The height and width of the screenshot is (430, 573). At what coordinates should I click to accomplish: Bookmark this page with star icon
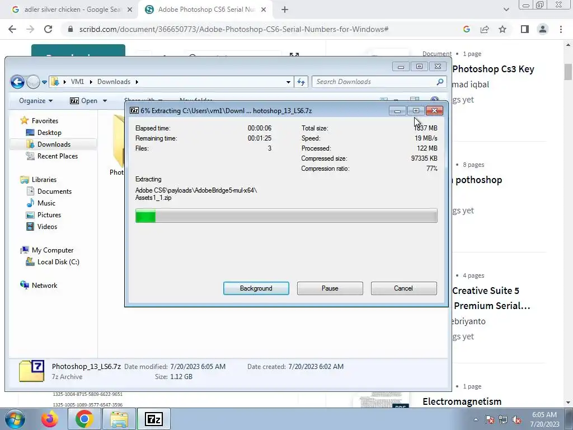(x=502, y=29)
